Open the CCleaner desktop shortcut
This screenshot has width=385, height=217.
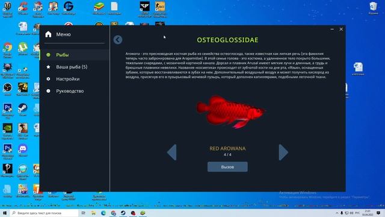point(23,8)
